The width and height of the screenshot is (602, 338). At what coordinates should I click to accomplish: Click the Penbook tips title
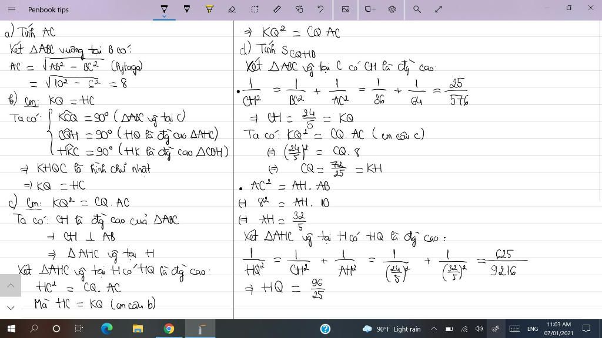[x=48, y=9]
